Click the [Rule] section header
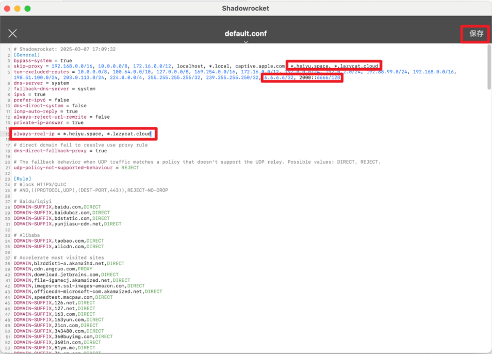This screenshot has height=354, width=492. [x=22, y=179]
